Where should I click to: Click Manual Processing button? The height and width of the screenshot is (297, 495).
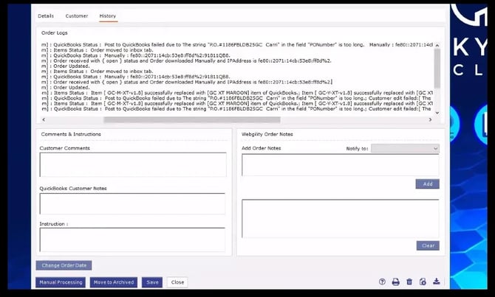pos(61,282)
